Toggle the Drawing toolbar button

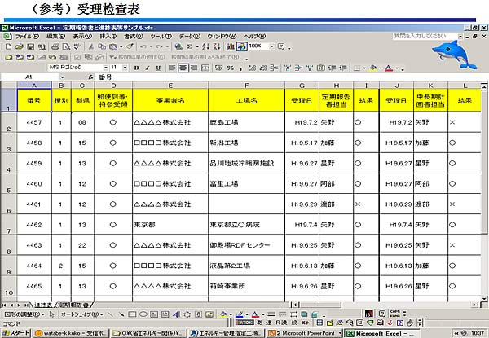point(242,46)
